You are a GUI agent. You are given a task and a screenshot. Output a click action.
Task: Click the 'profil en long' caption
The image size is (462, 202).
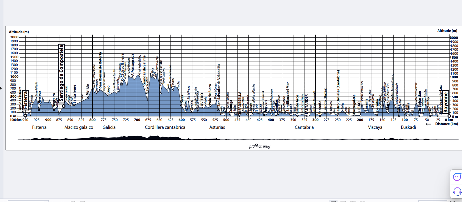pos(260,146)
